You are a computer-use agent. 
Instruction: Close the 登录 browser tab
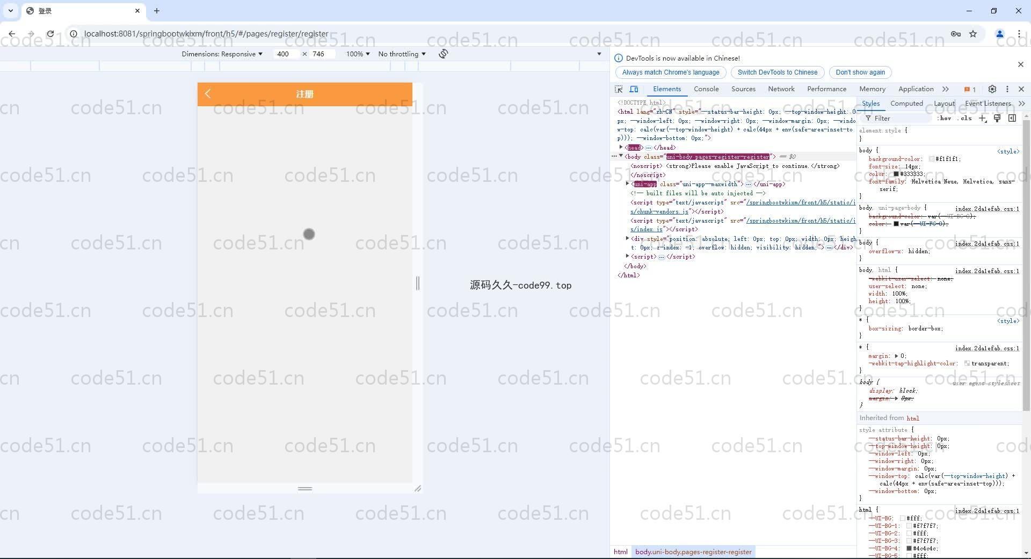137,11
